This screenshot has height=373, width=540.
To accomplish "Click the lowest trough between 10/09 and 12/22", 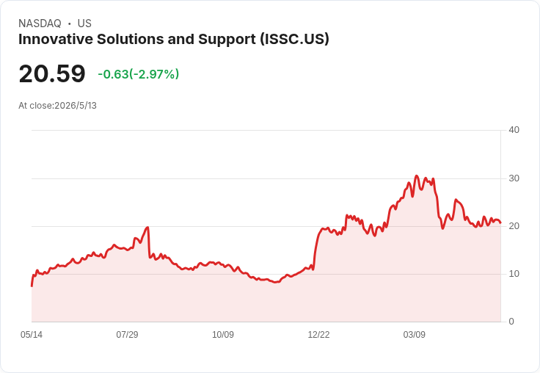I will coord(275,283).
